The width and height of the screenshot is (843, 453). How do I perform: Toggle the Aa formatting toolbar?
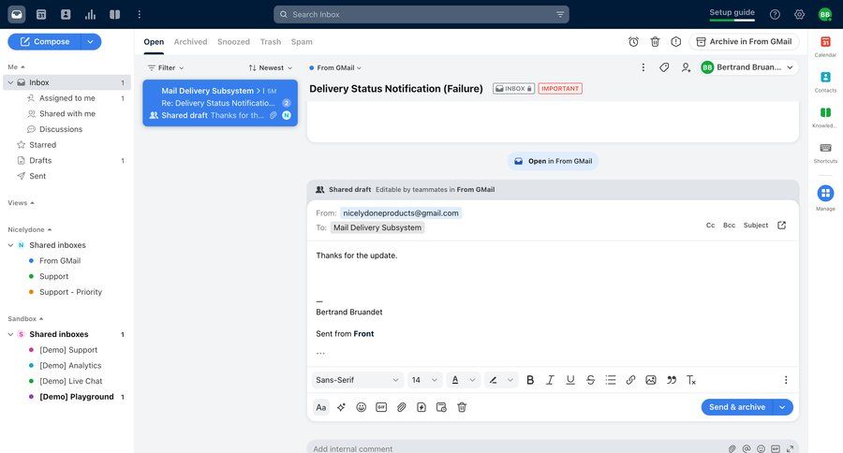[x=321, y=407]
